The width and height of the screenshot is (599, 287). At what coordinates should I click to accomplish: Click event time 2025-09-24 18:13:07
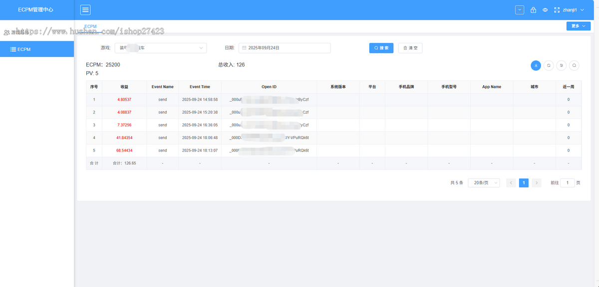[x=200, y=150]
